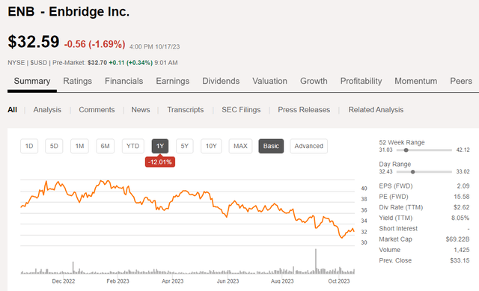Toggle the Basic chart mode

pyautogui.click(x=271, y=146)
